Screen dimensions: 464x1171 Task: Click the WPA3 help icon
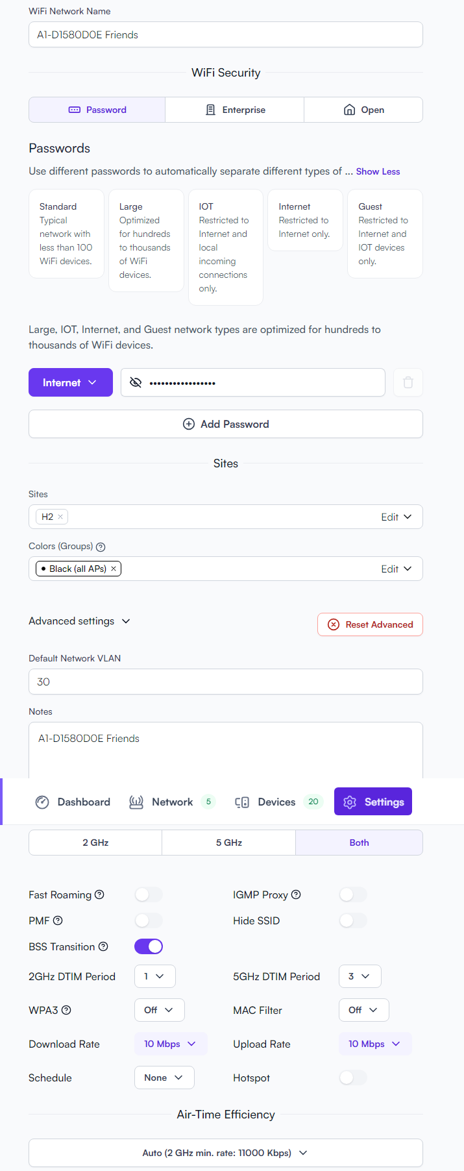(x=66, y=1010)
